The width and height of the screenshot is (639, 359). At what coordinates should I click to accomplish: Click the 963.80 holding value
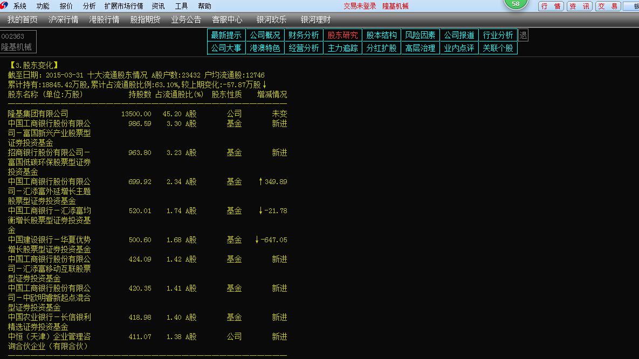pos(140,153)
